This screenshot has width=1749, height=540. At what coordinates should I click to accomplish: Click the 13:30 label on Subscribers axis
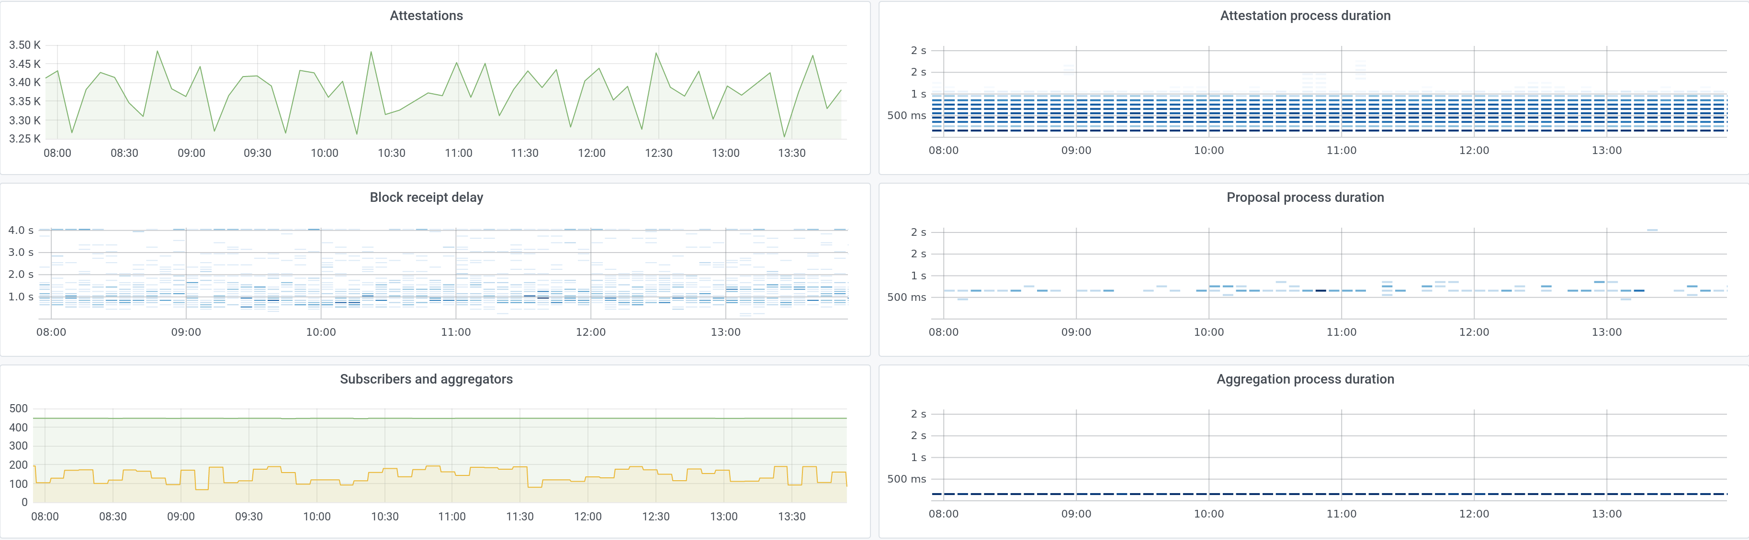click(791, 517)
